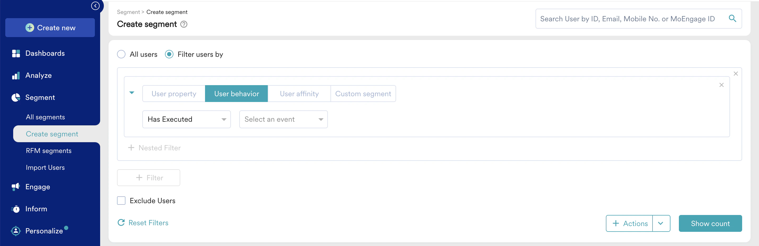Collapse the filter group disclosure triangle

click(x=132, y=93)
